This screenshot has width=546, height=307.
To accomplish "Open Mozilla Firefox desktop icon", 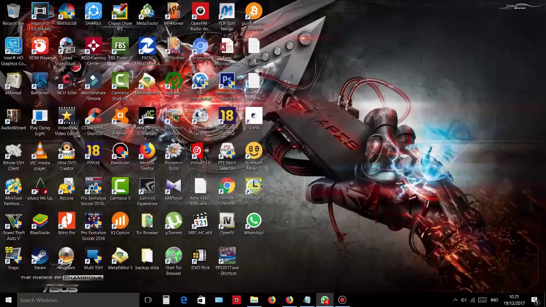I will [x=147, y=156].
